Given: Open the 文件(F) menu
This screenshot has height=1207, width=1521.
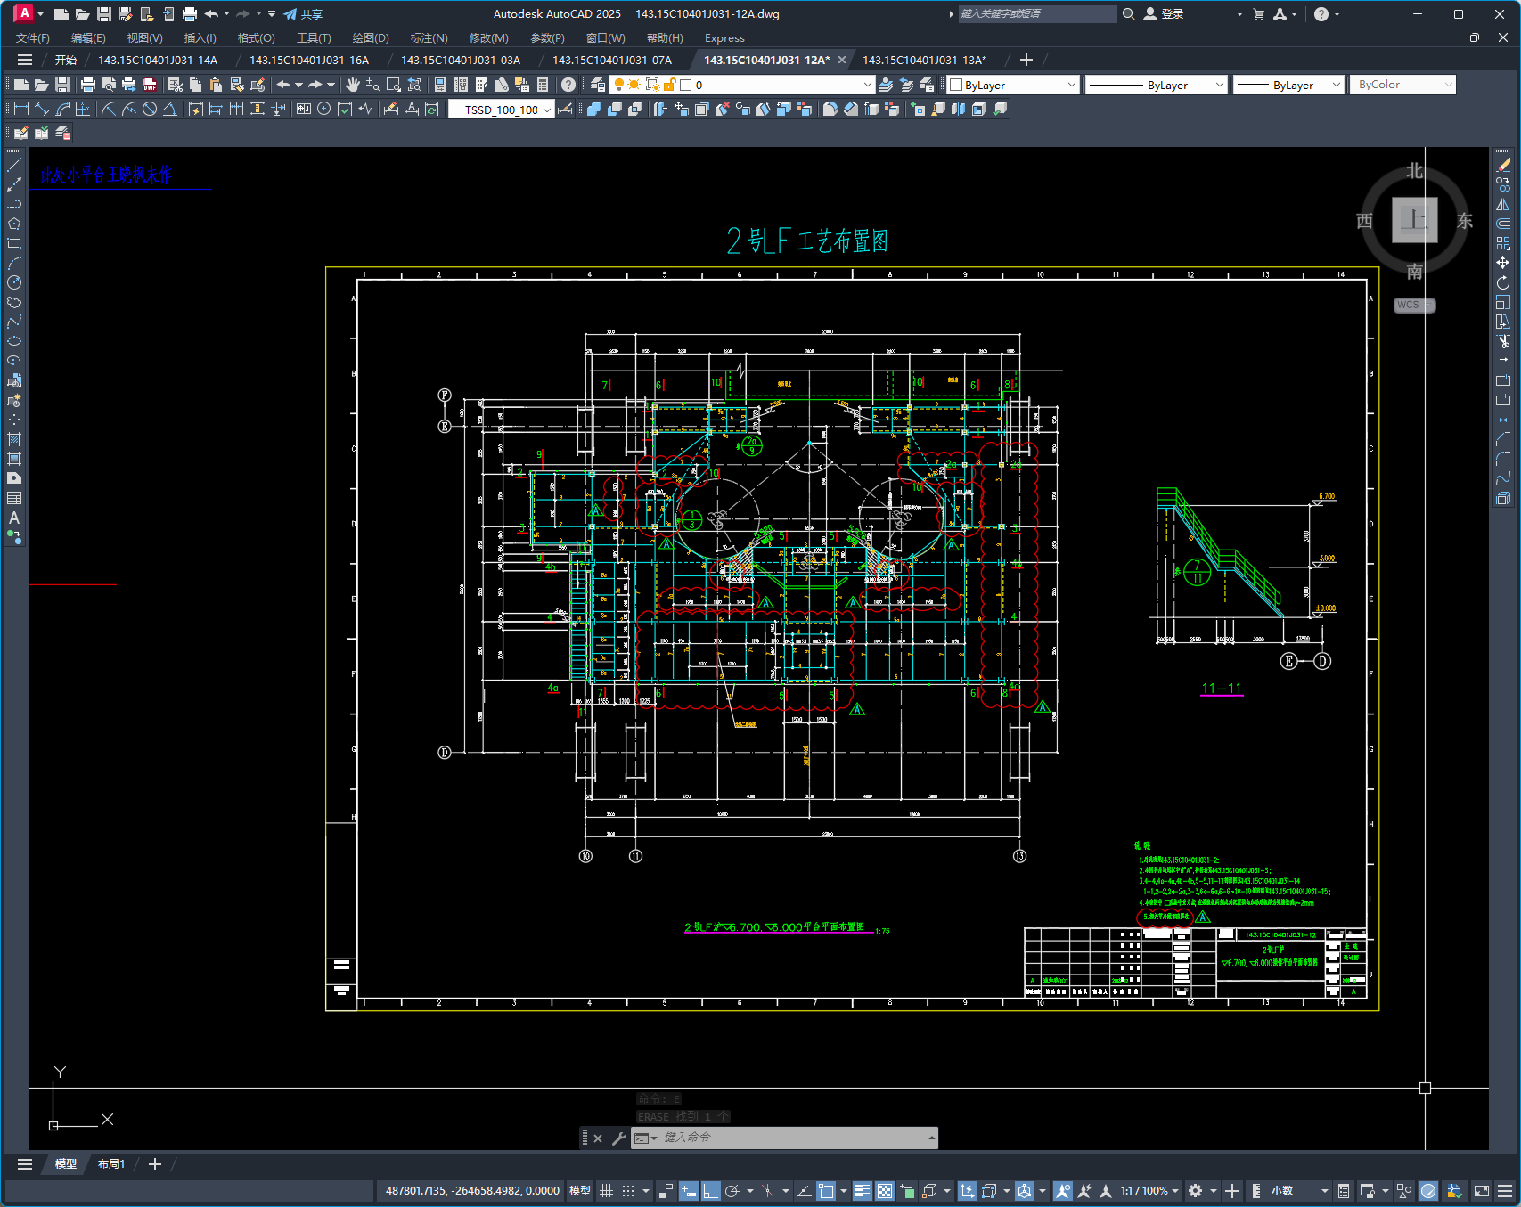Looking at the screenshot, I should click(x=33, y=38).
